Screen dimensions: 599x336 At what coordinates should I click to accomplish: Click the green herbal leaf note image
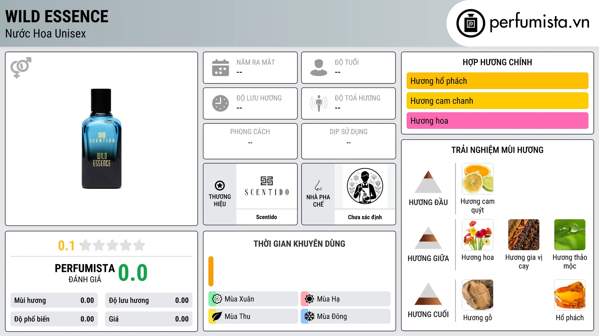[570, 235]
